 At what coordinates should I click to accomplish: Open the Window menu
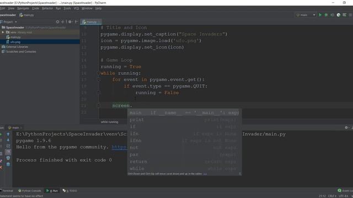(87, 8)
